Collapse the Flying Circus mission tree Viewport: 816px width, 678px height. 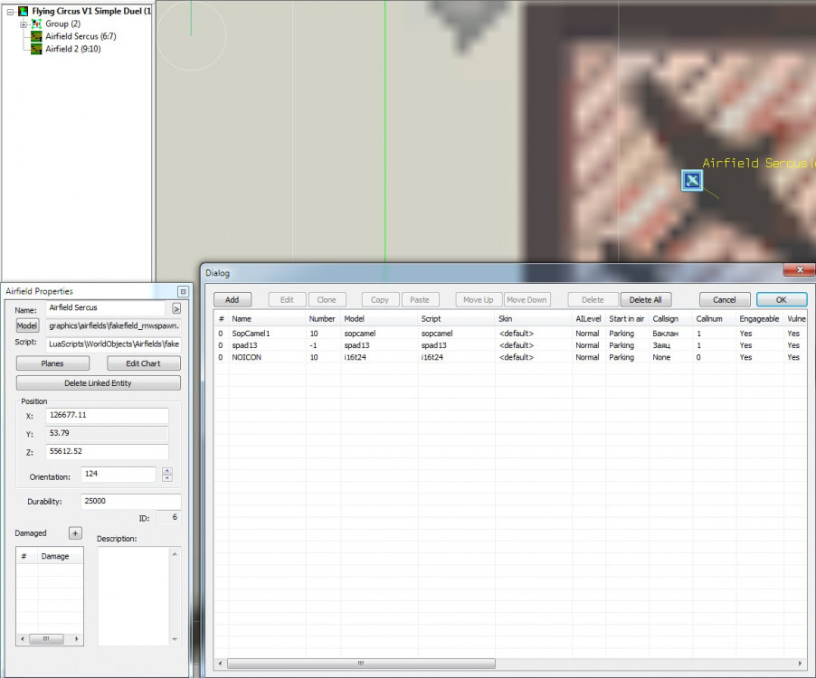tap(10, 12)
